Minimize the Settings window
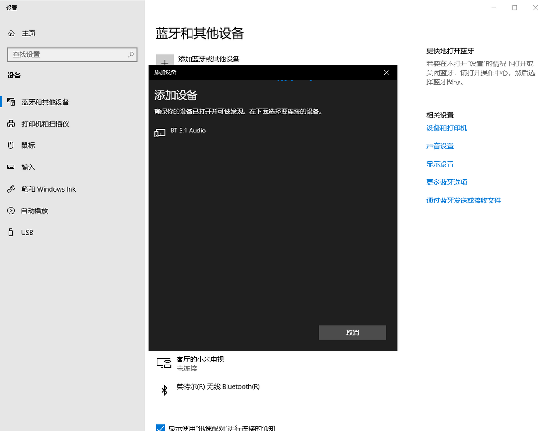The width and height of the screenshot is (546, 431). coord(494,8)
